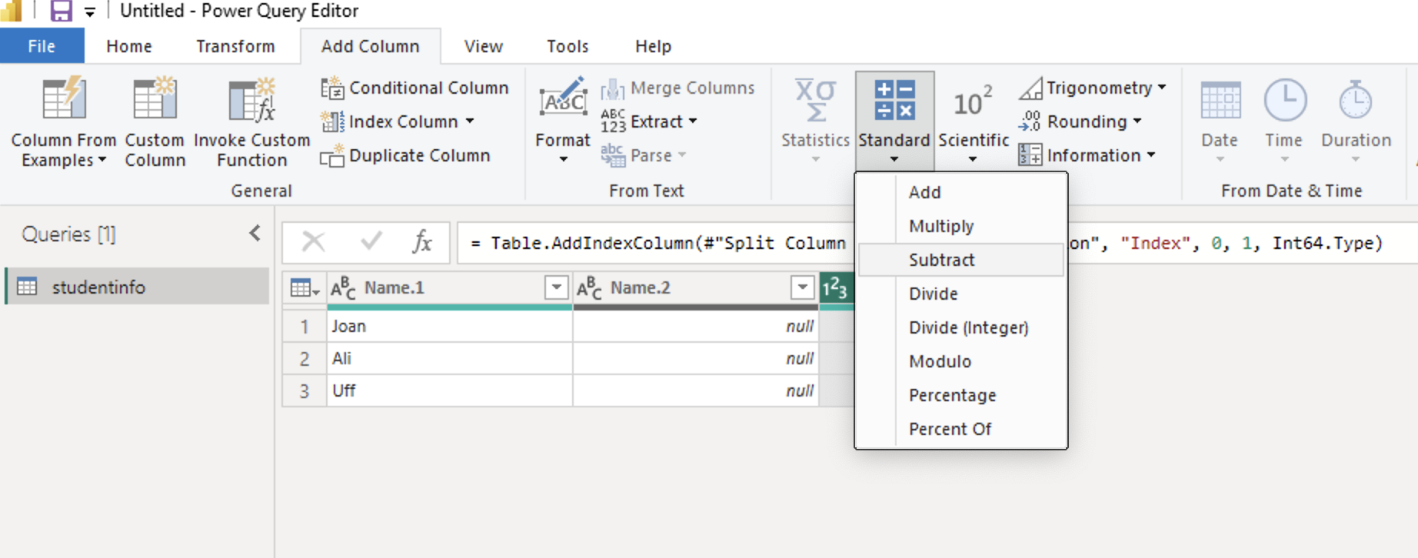This screenshot has height=558, width=1418.
Task: Switch to the Home tab
Action: pos(129,46)
